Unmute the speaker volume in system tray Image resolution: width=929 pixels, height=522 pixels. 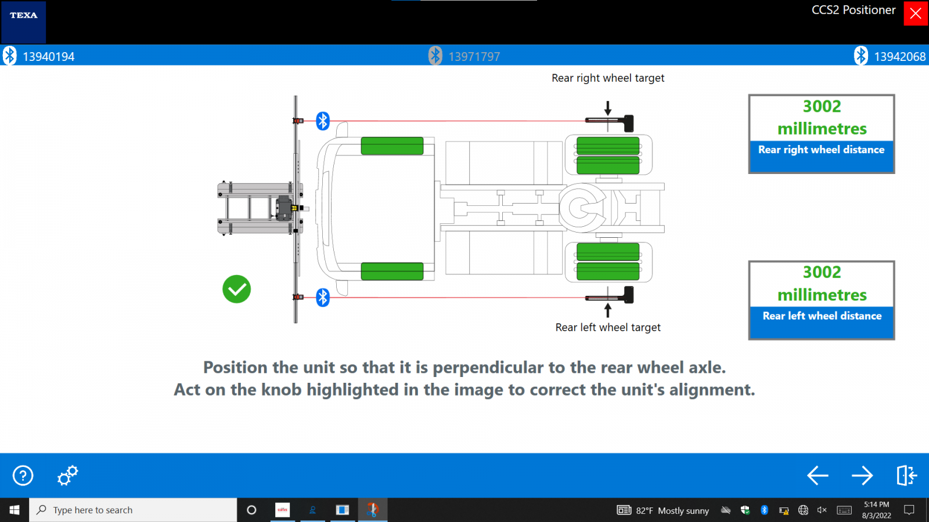[x=822, y=510]
